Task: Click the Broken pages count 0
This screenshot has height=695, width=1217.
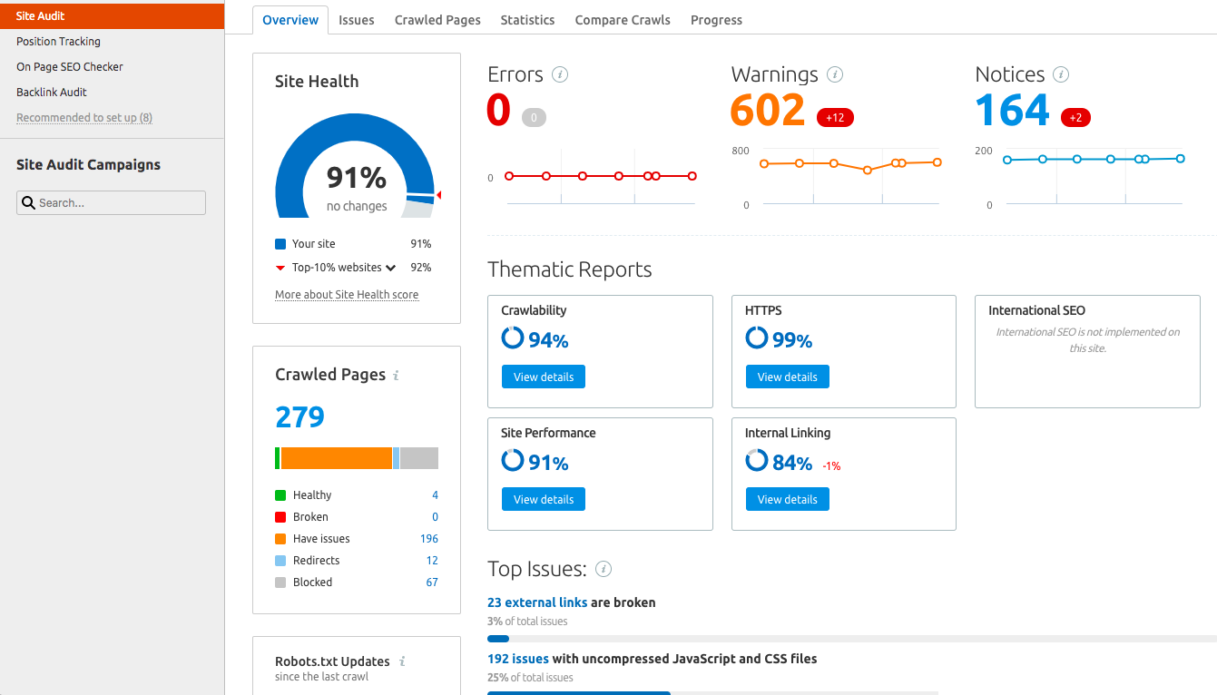Action: click(x=436, y=517)
